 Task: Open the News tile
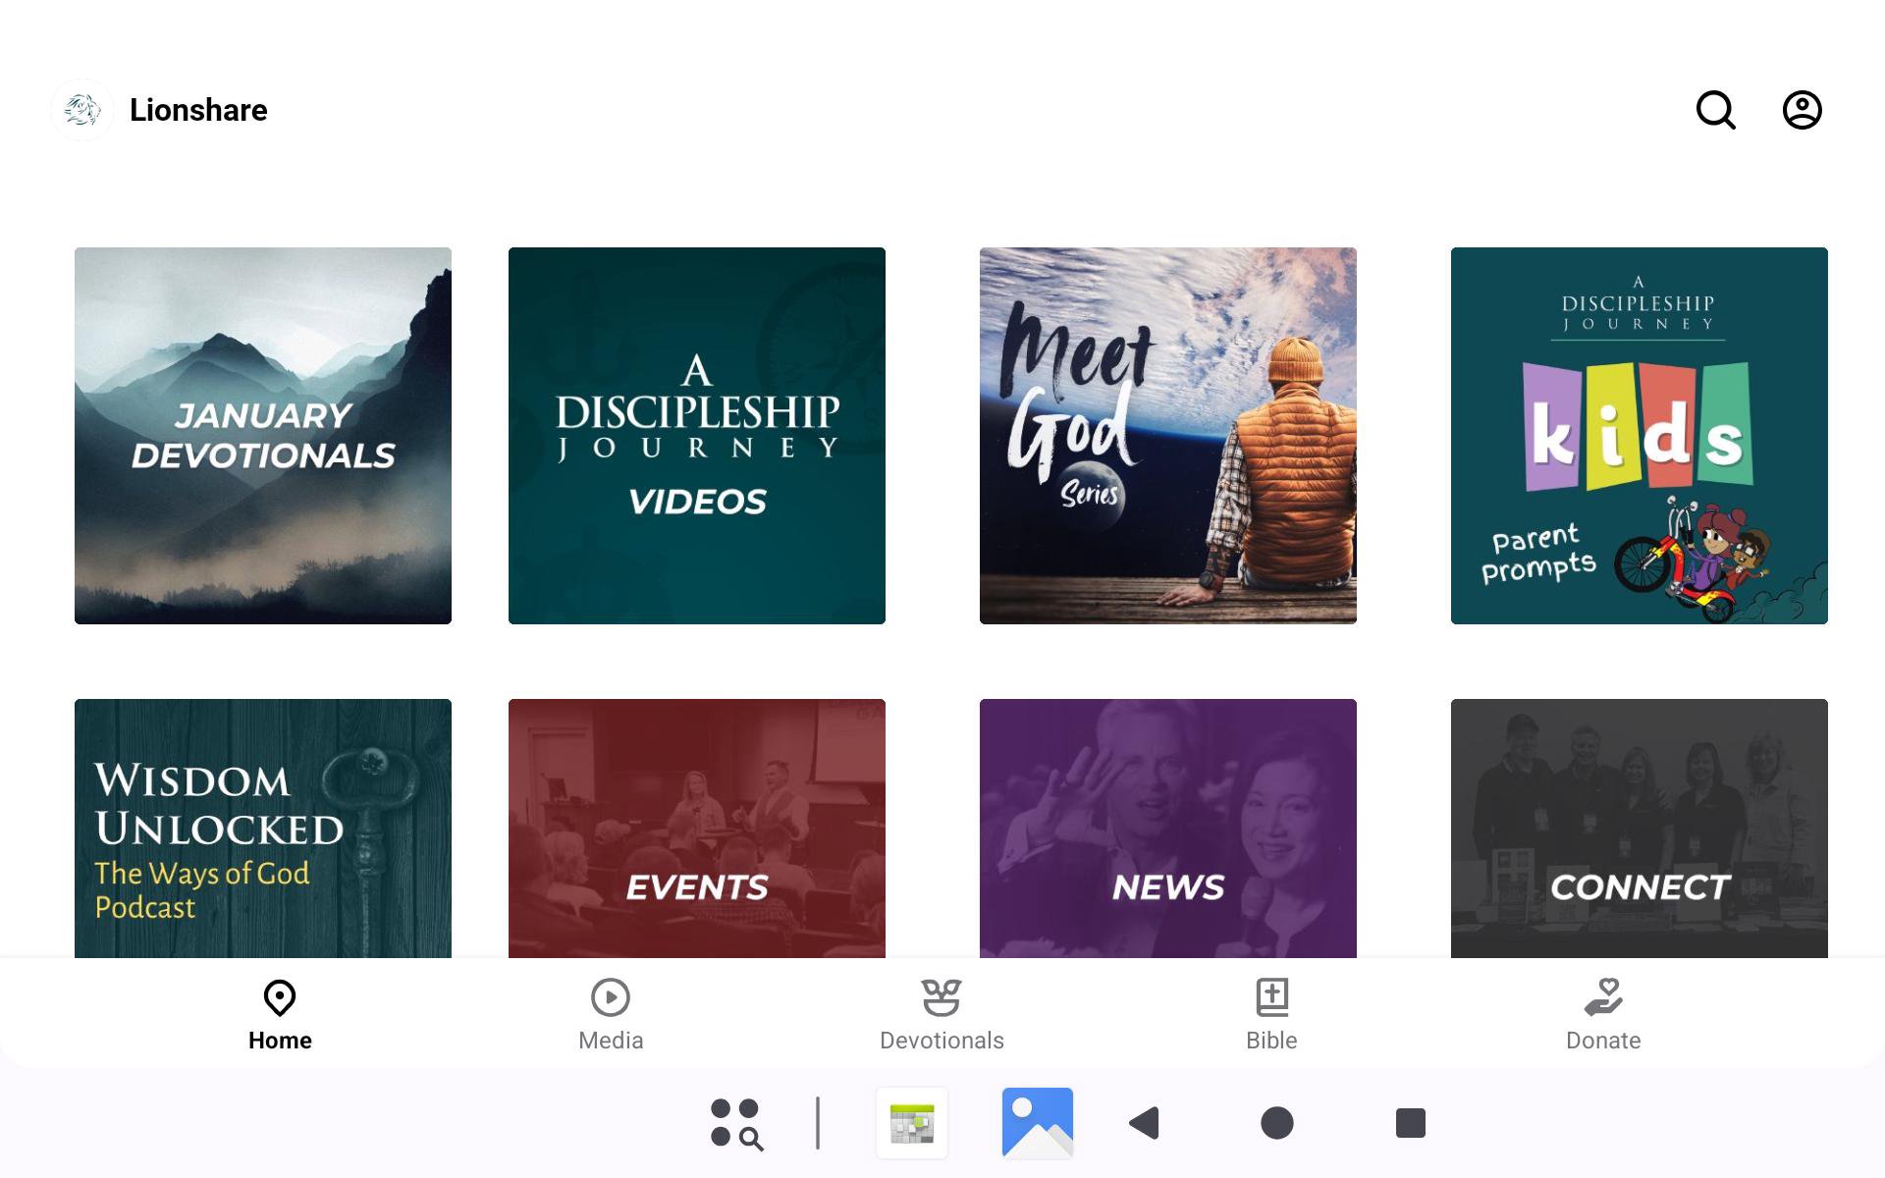pyautogui.click(x=1168, y=828)
